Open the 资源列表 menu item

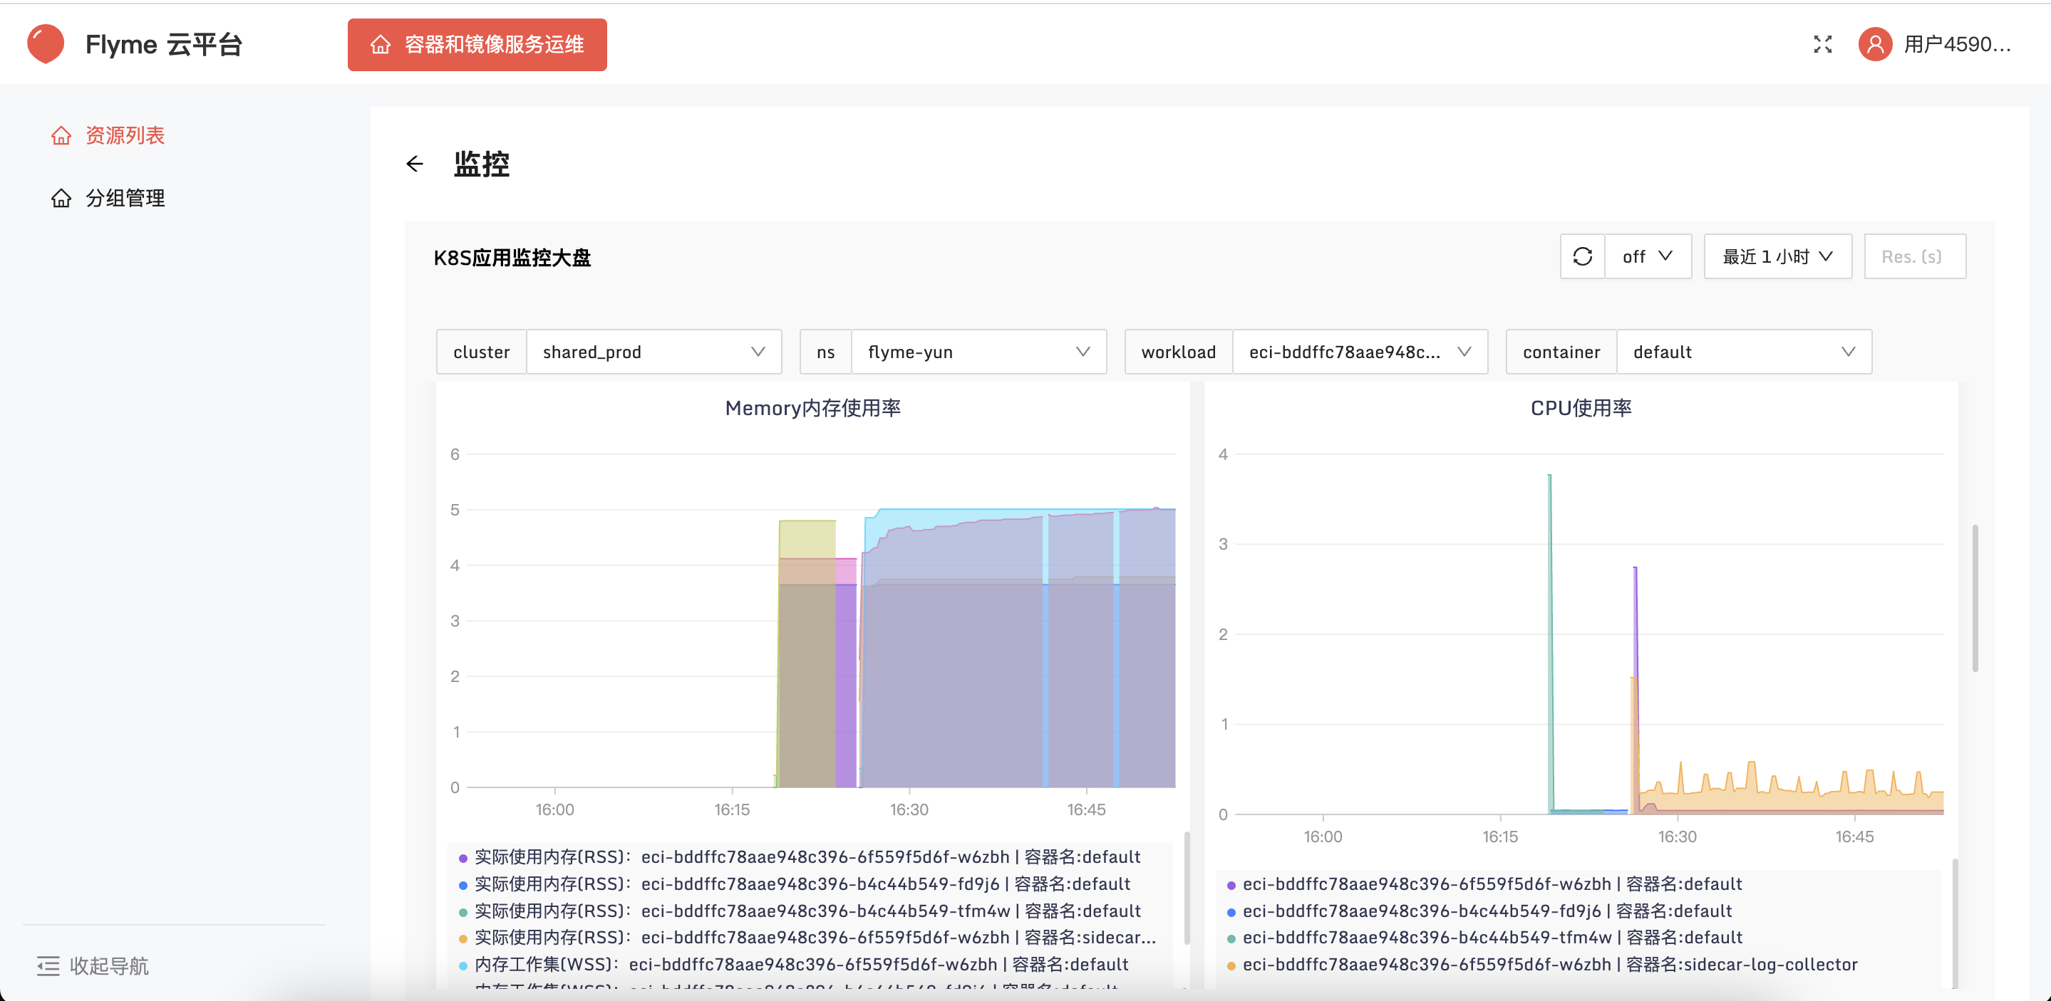pos(125,136)
